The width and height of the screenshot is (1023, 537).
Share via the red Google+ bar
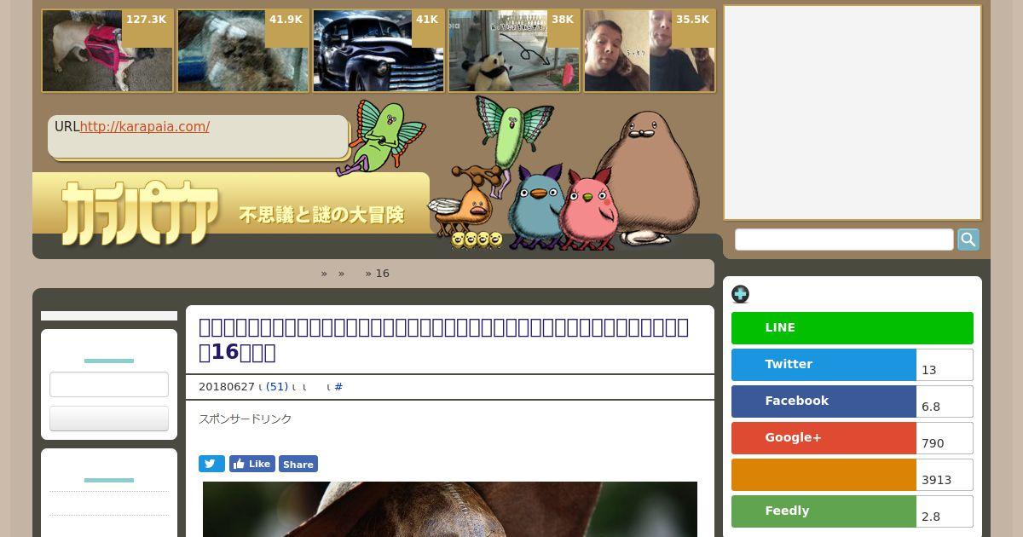(x=824, y=438)
